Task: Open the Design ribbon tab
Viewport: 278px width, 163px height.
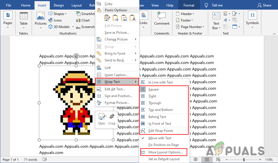Action: click(59, 5)
